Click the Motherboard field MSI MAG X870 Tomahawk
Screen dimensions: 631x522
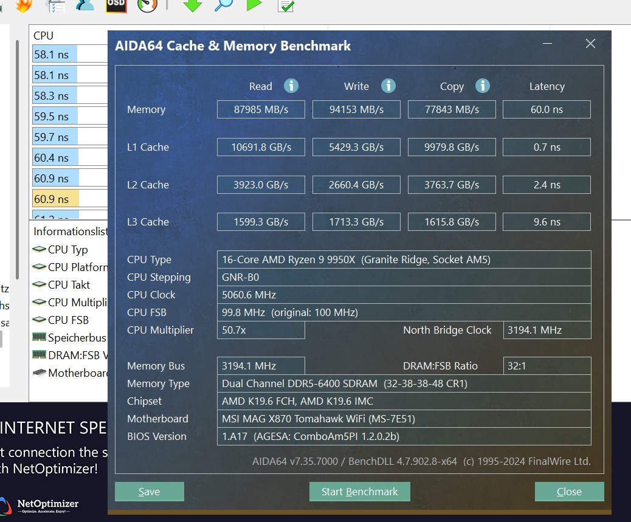404,419
